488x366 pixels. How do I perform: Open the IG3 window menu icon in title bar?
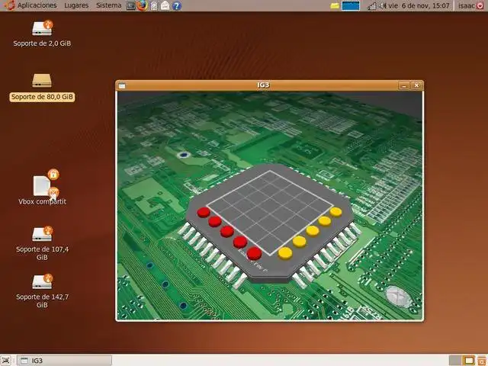pyautogui.click(x=122, y=85)
